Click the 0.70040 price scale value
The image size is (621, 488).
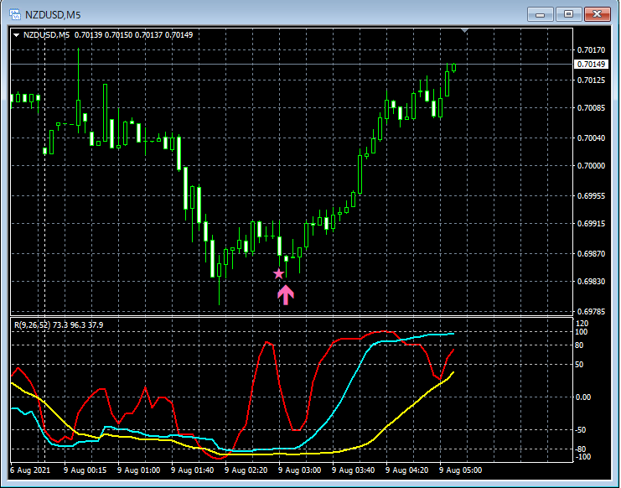[592, 138]
